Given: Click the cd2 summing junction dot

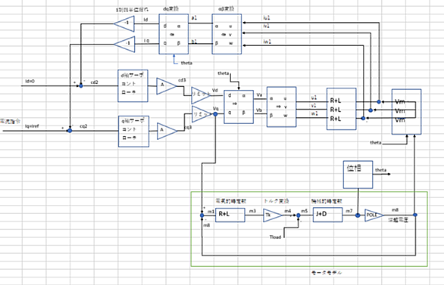Looking at the screenshot, I should 81,85.
